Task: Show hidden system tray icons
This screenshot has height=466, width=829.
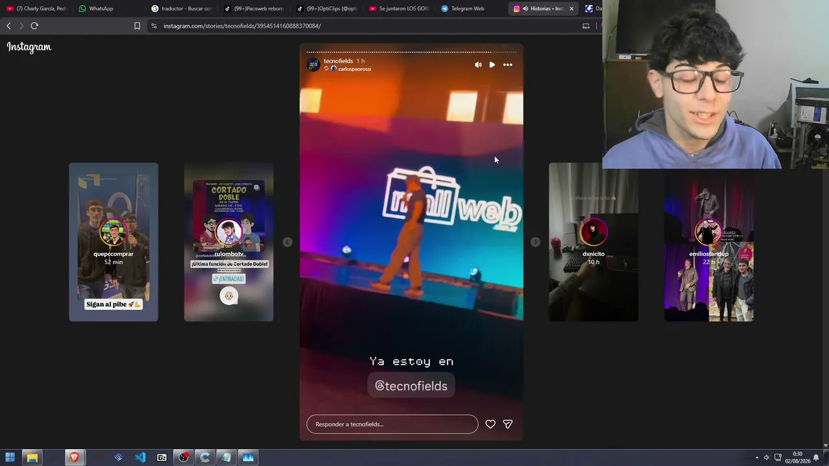Action: point(756,458)
